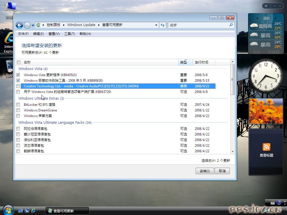Image resolution: width=287 pixels, height=215 pixels.
Task: Click the previous city arrow beside 深圳
Action: tap(257, 18)
